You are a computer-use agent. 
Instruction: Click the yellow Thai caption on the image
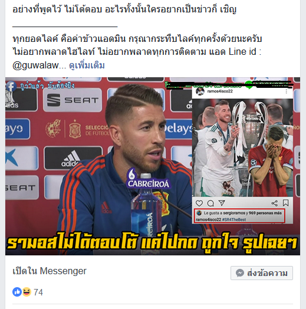pos(152,243)
